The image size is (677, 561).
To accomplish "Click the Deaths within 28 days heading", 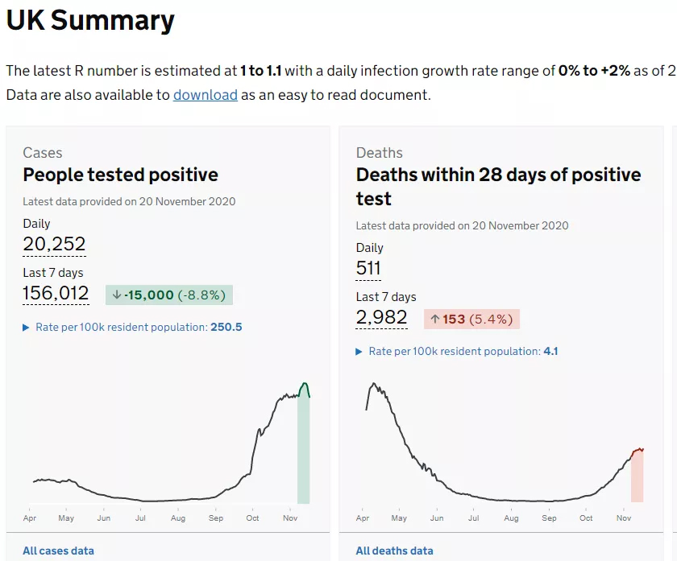I will (498, 186).
